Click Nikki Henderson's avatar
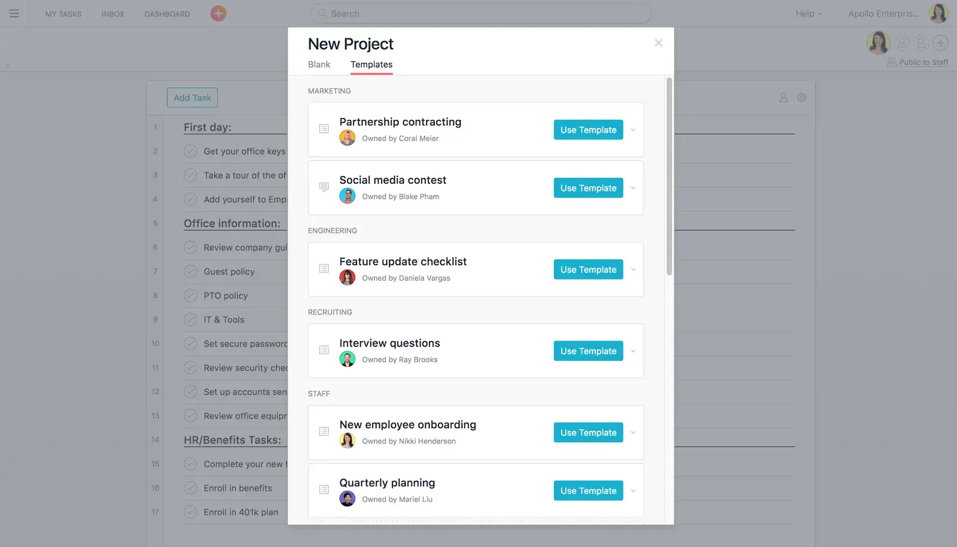Viewport: 957px width, 547px height. point(348,440)
